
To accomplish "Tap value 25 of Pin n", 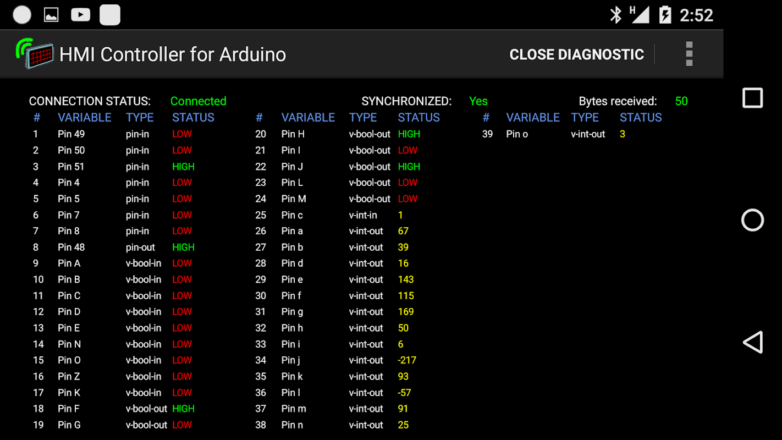I will [403, 425].
